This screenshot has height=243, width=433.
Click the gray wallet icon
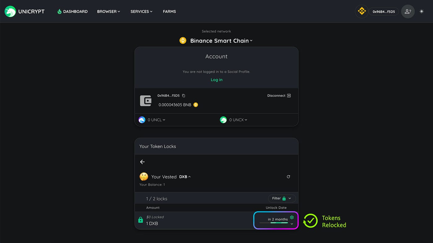(146, 101)
